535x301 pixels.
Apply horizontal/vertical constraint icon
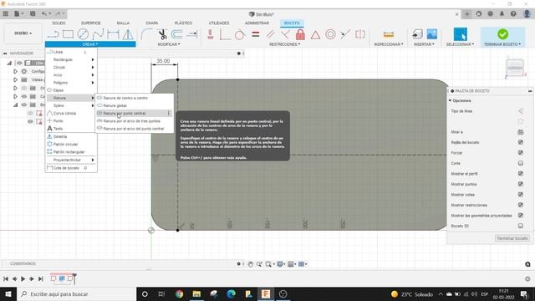click(x=210, y=34)
